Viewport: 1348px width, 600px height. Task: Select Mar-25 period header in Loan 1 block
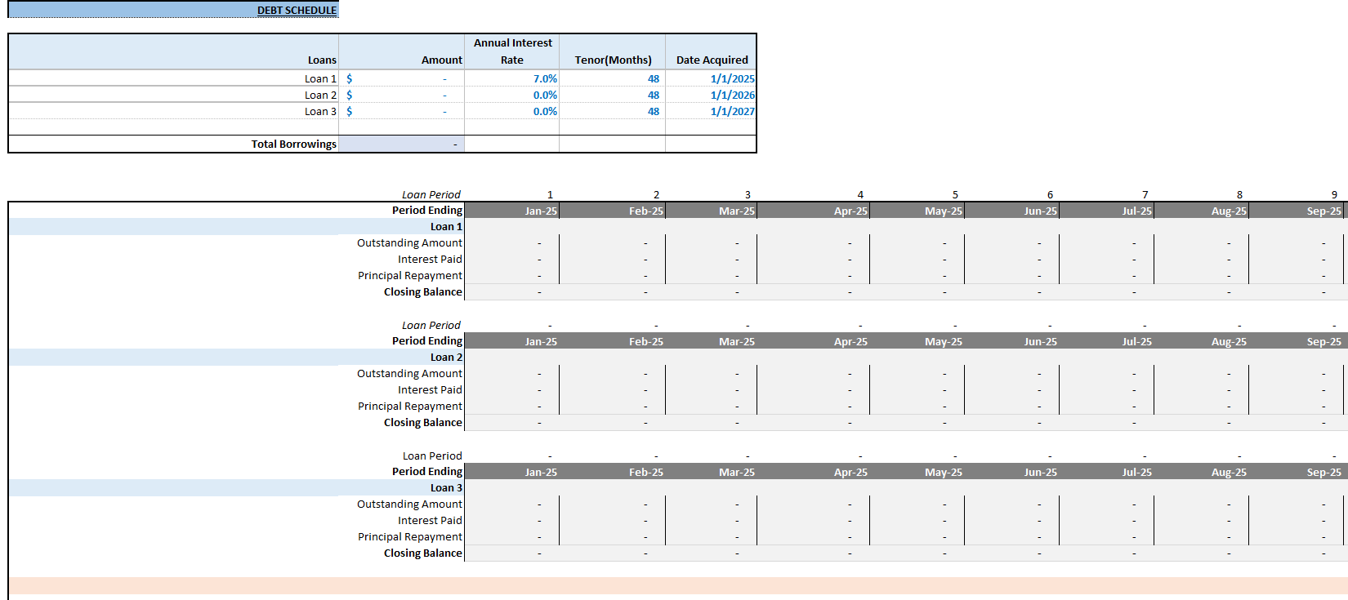pos(712,211)
